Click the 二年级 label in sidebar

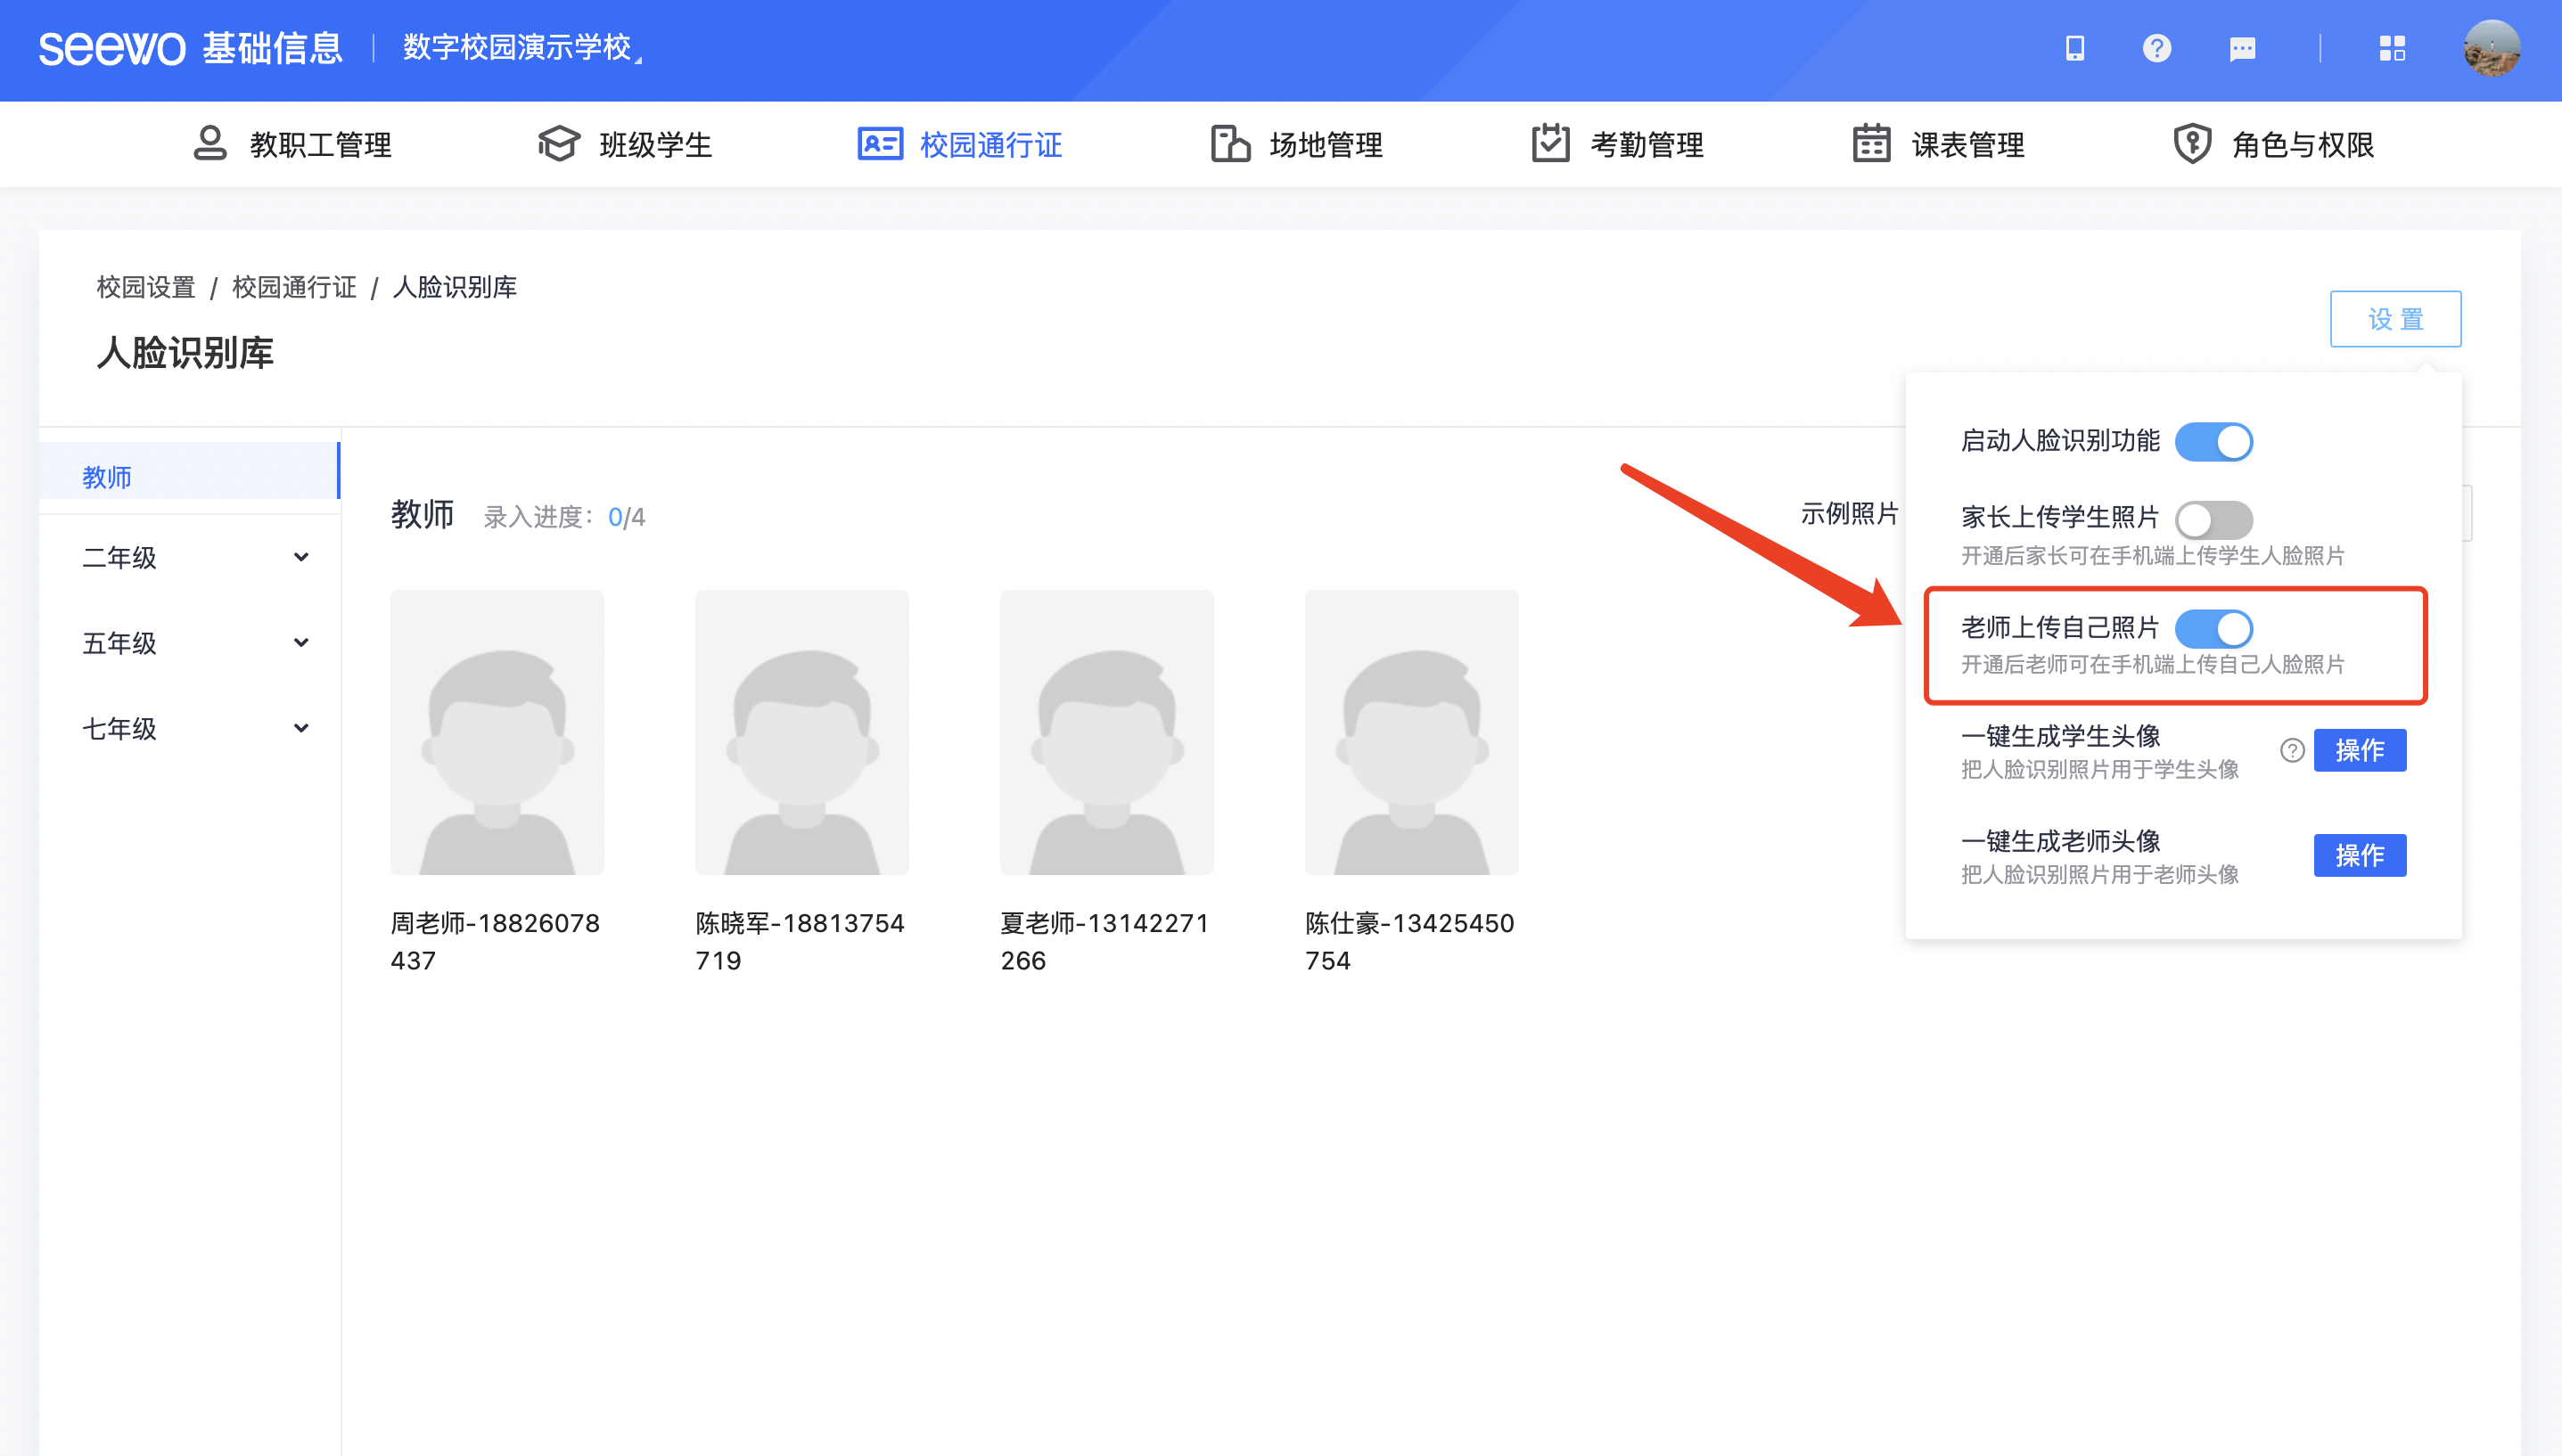(119, 558)
